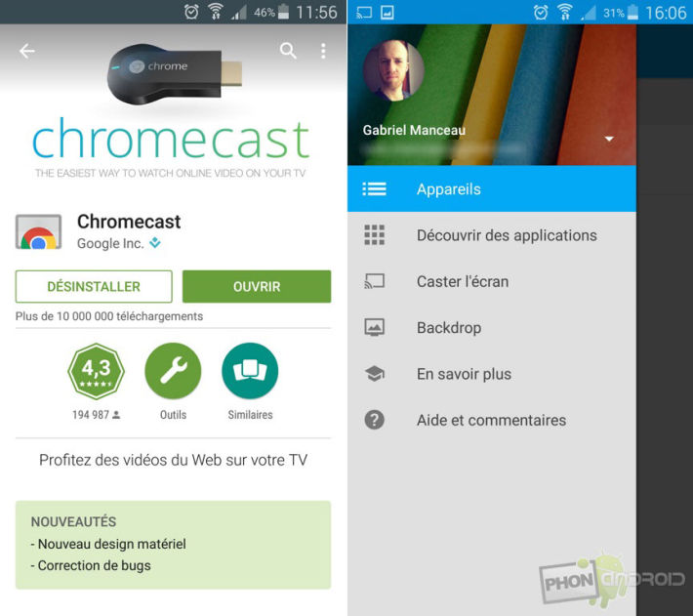
Task: Tap the 4,3 star rating badge
Action: tap(96, 372)
